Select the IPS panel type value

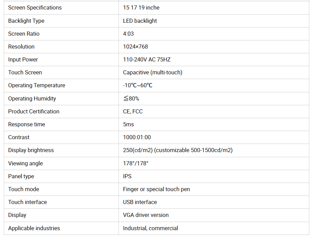pyautogui.click(x=127, y=176)
